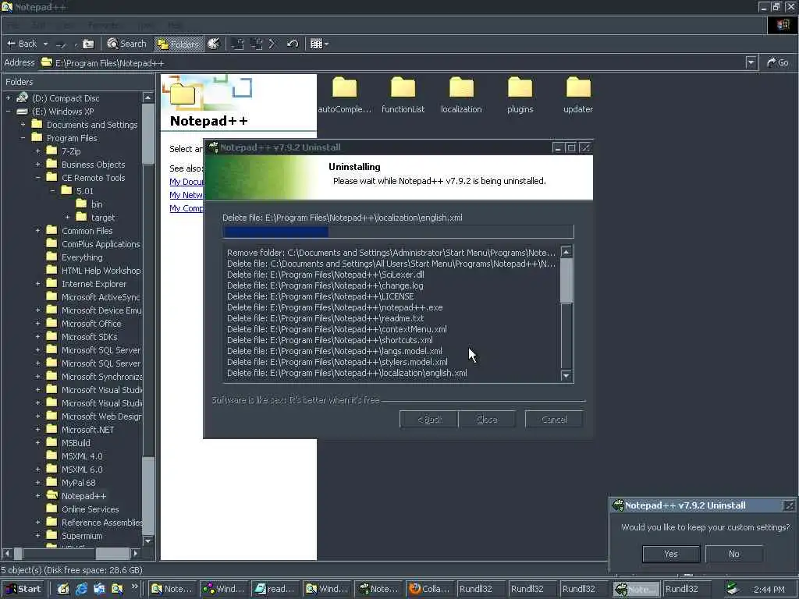Viewport: 799px width, 599px height.
Task: Click the uninstall progress bar
Action: pyautogui.click(x=399, y=232)
